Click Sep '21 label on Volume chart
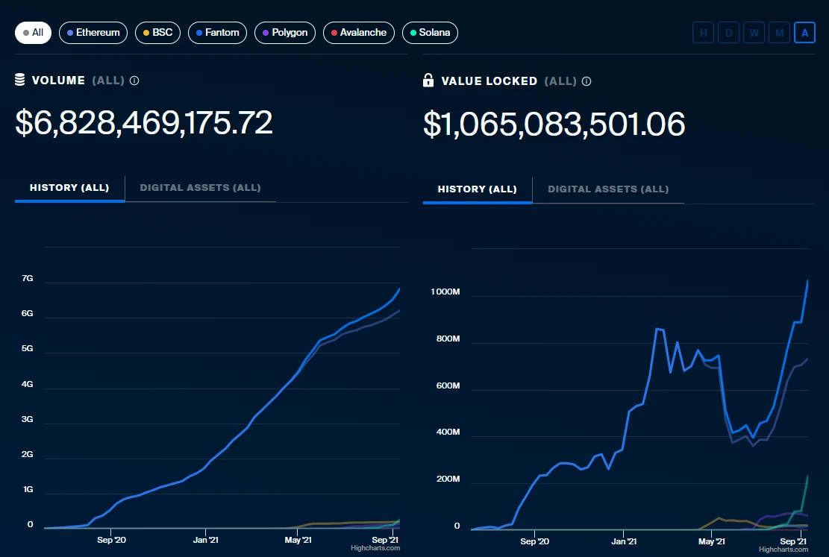Viewport: 829px width, 557px height. (385, 540)
